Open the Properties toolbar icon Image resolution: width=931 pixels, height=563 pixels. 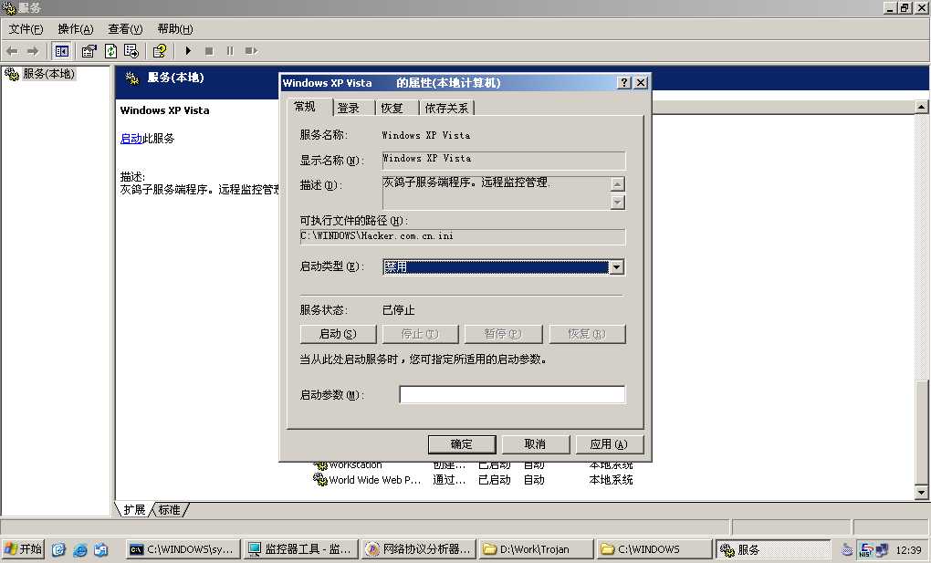(89, 51)
